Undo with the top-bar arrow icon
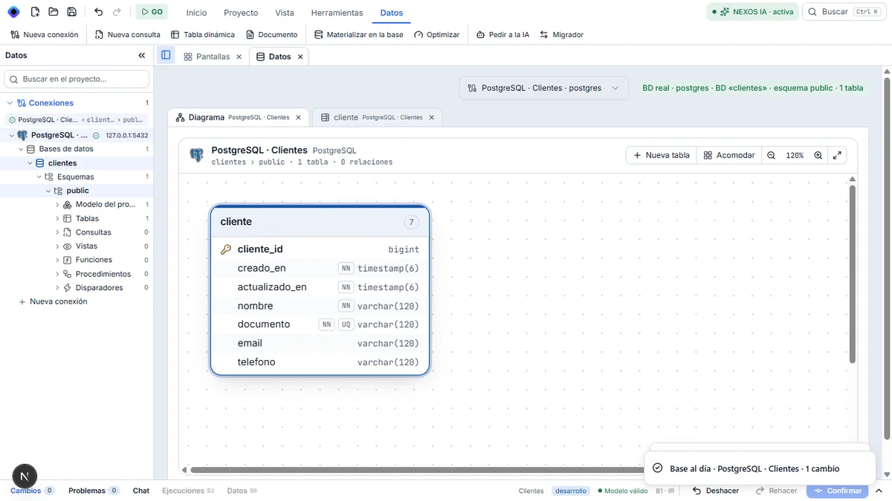 coord(99,12)
